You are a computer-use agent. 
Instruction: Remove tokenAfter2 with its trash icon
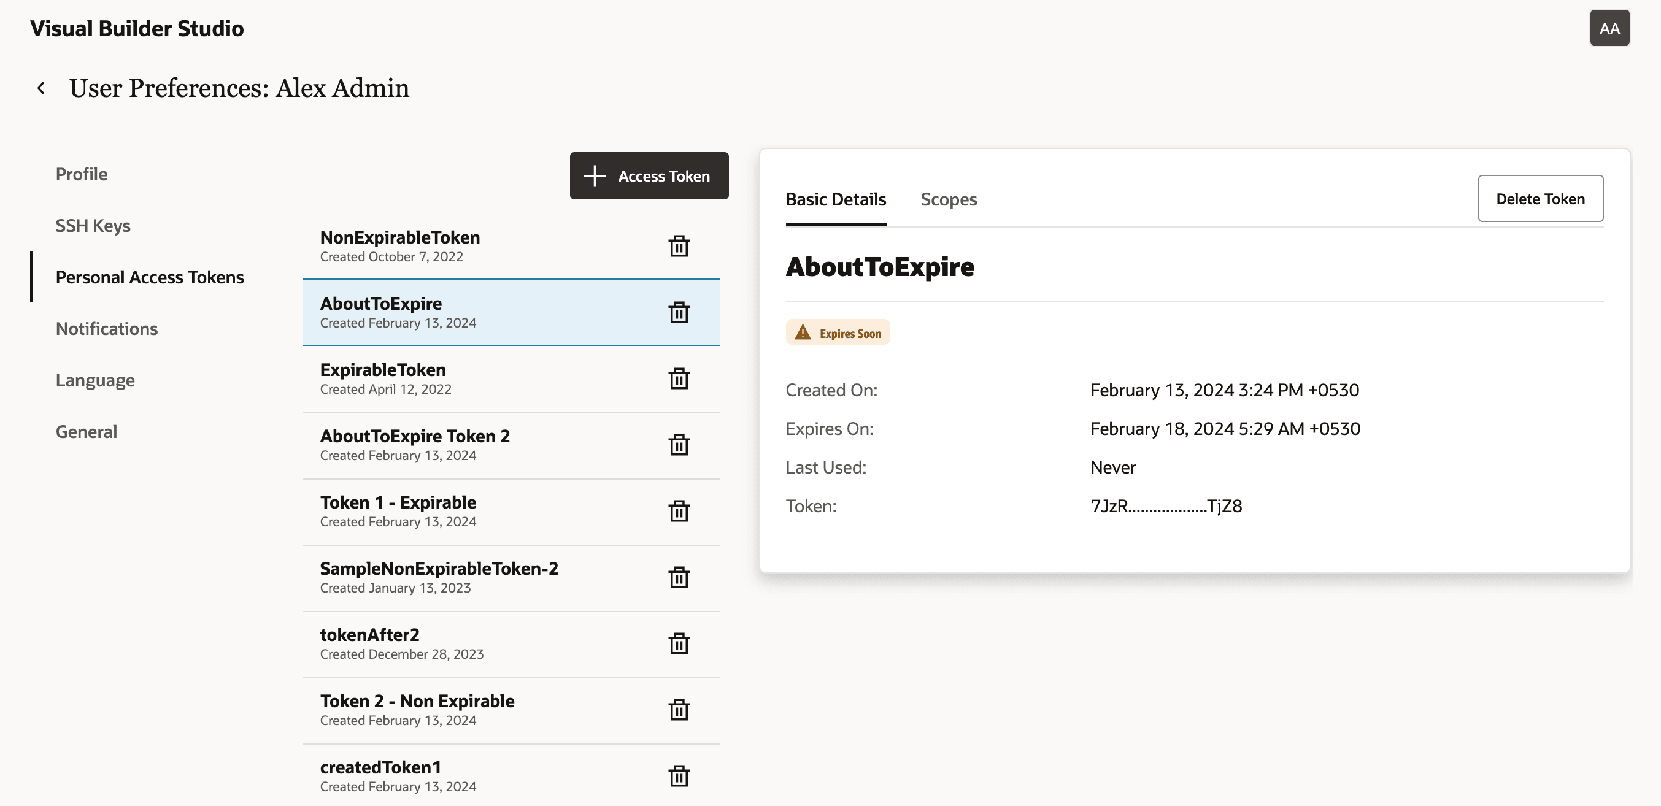pyautogui.click(x=678, y=643)
